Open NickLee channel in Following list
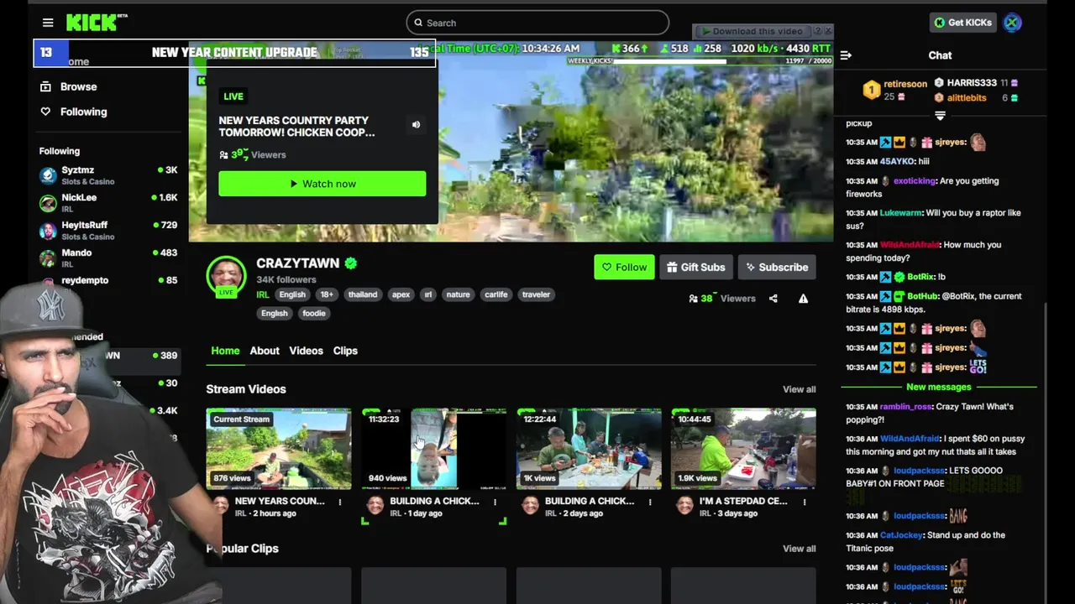Screen dimensions: 1075x604 [x=108, y=203]
